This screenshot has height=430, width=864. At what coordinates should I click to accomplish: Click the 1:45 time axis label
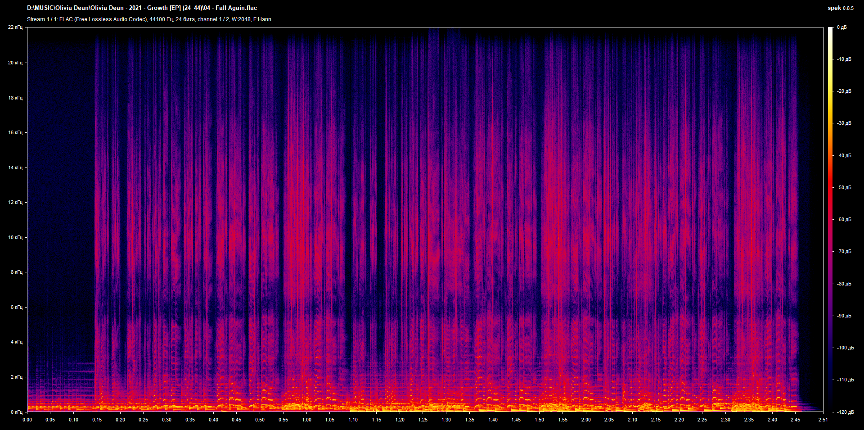pos(516,420)
